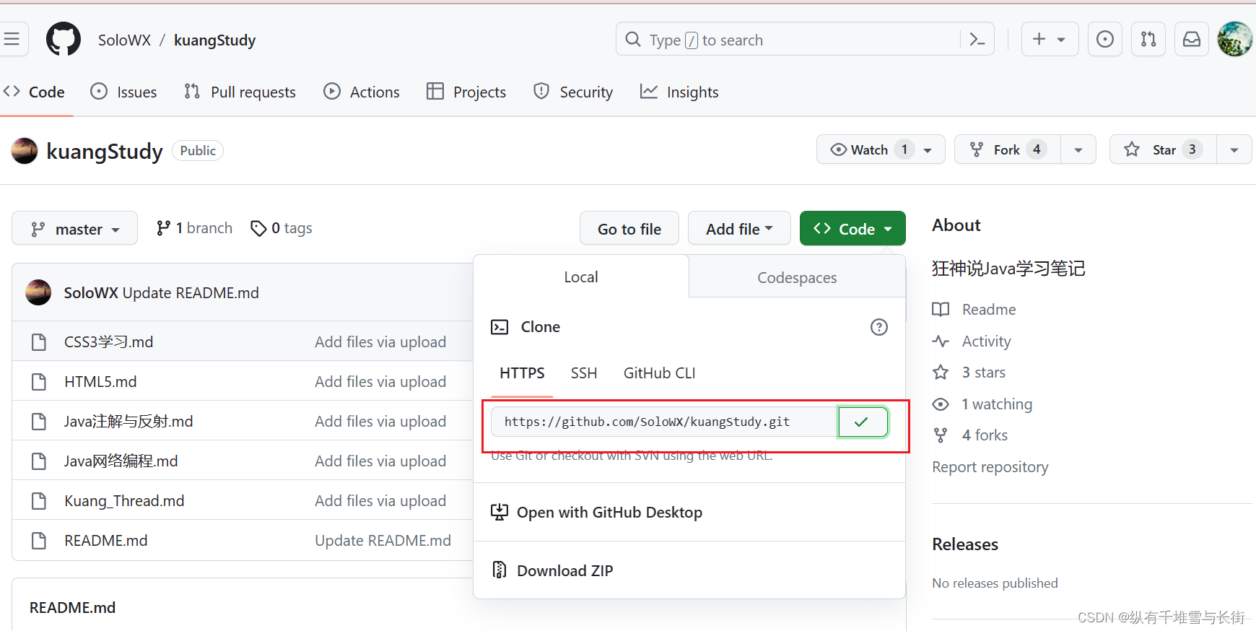Click the CSS3学习.md file icon
Image resolution: width=1256 pixels, height=631 pixels.
39,342
